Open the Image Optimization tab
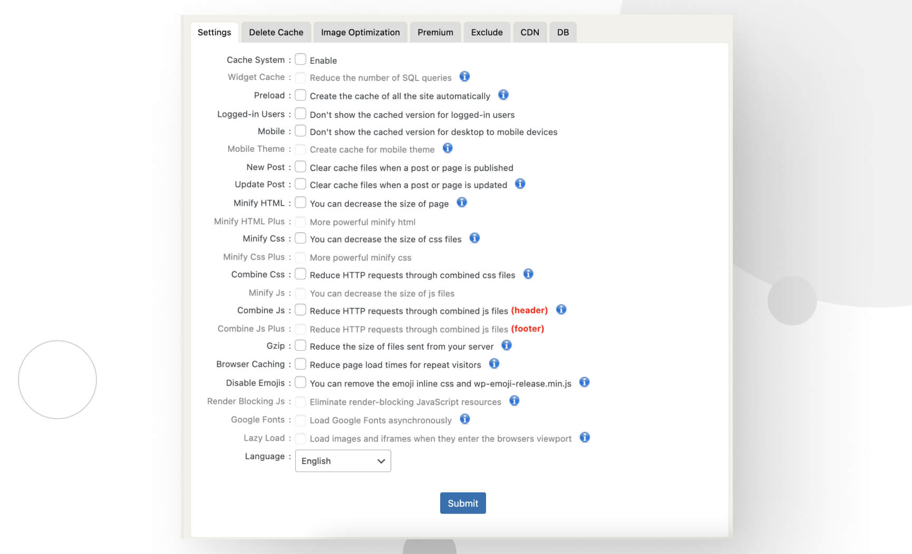912x554 pixels. tap(360, 32)
